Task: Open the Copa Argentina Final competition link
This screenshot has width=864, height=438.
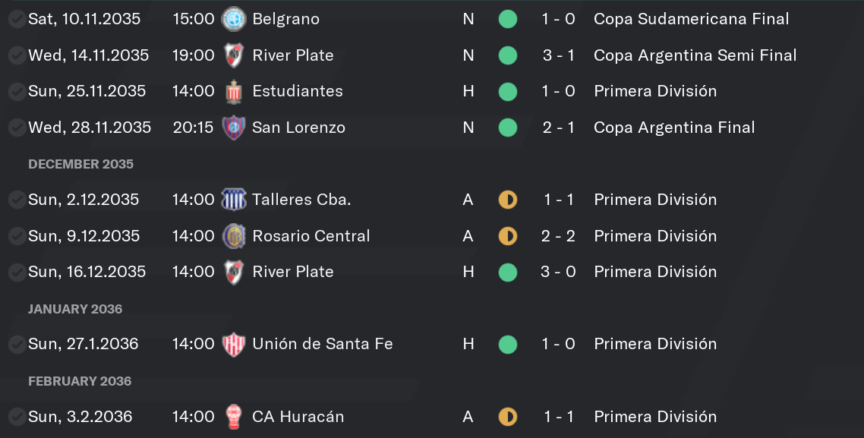Action: (674, 128)
